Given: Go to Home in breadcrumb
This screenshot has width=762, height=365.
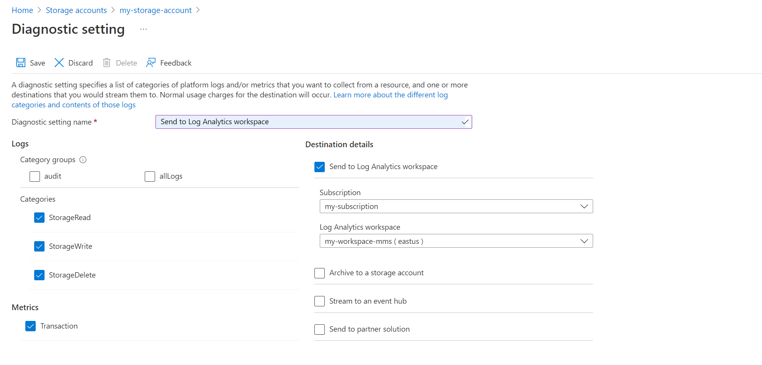Looking at the screenshot, I should pyautogui.click(x=22, y=10).
